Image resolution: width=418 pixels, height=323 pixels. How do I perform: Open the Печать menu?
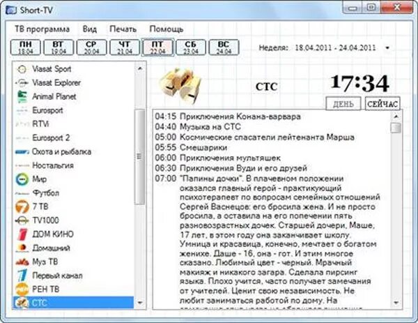(123, 29)
